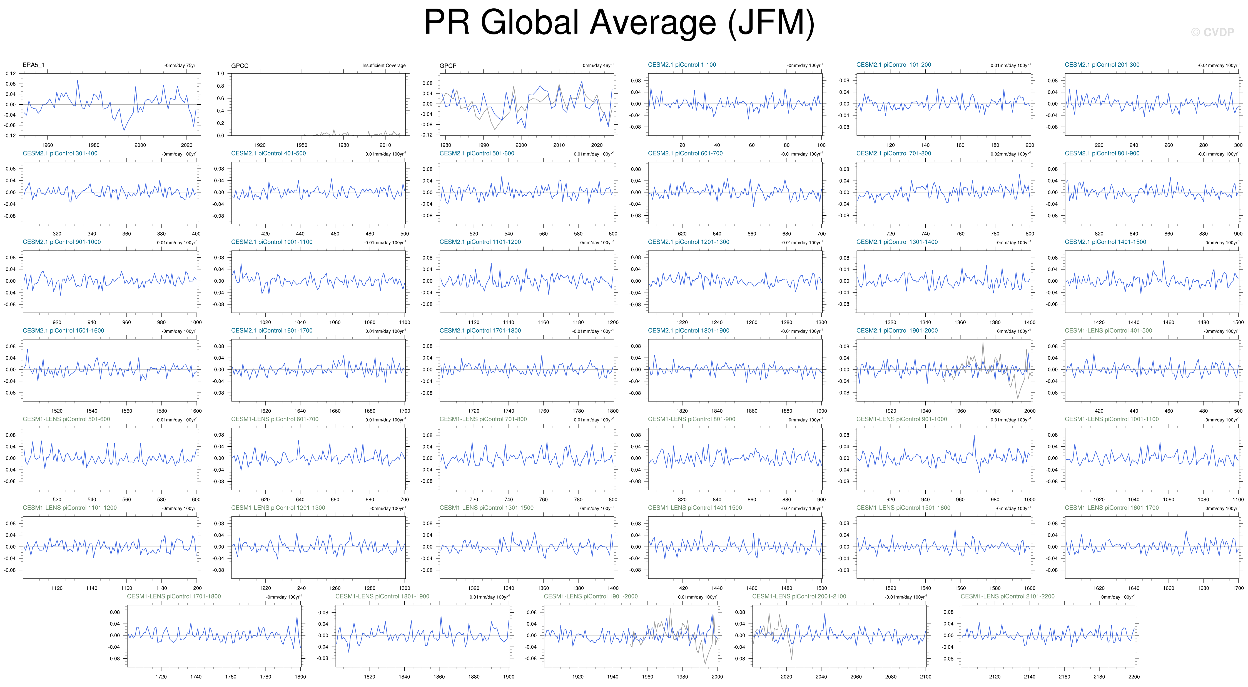This screenshot has width=1248, height=687.
Task: Click the CESM2.1 piControl 501-600 plot
Action: point(527,193)
